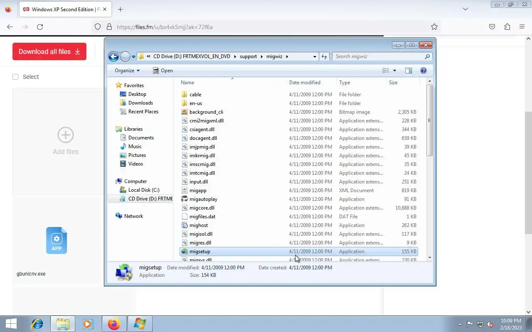Select Desktop under Favorites

point(137,94)
